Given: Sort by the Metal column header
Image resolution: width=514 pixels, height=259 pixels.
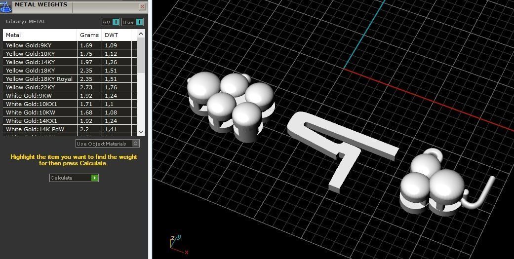Looking at the screenshot, I should pyautogui.click(x=40, y=35).
